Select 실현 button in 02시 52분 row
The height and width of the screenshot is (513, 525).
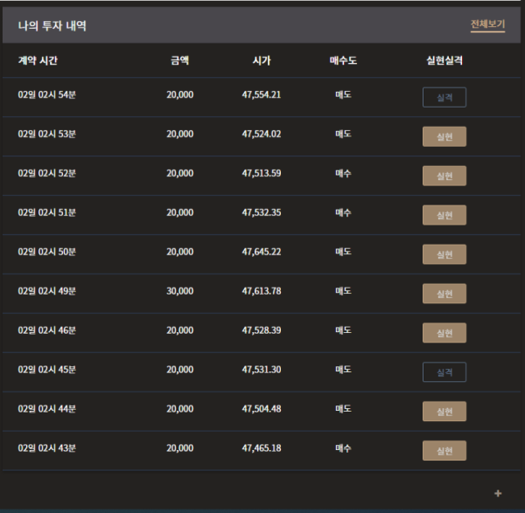click(444, 176)
